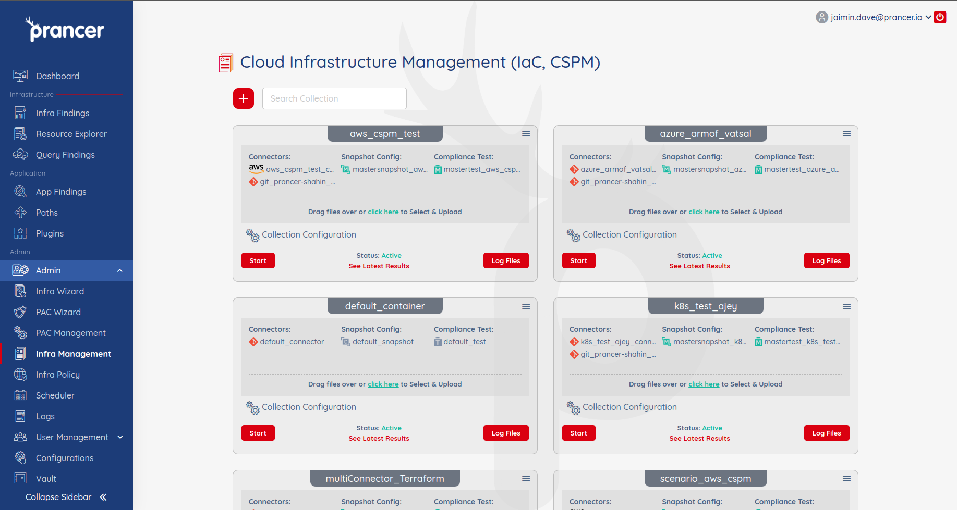Screen dimensions: 957x510
Task: Open Query Findings menu item
Action: coord(66,155)
